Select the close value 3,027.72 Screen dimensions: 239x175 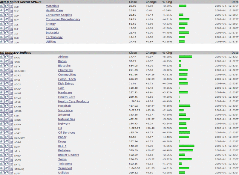coord(134,110)
